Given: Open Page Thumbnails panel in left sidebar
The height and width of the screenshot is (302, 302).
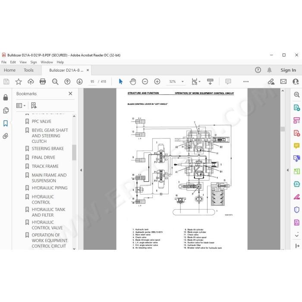Looking at the screenshot, I should (x=6, y=110).
